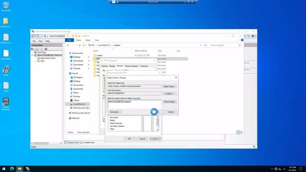Screen dimensions: 306x172
Task: Launch Microsoft Edge from the taskbar
Action: coord(12,169)
